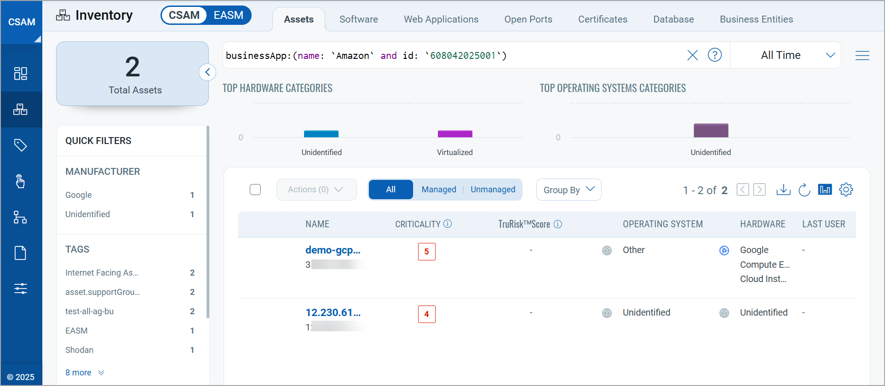Viewport: 885px width, 386px height.
Task: Open the 12.230.61 asset details
Action: click(333, 313)
